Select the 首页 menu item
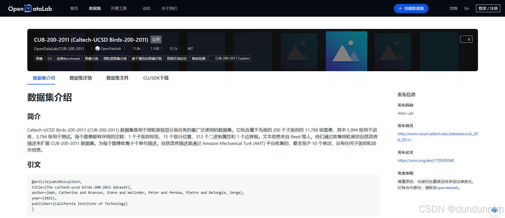Image resolution: width=505 pixels, height=218 pixels. (74, 8)
